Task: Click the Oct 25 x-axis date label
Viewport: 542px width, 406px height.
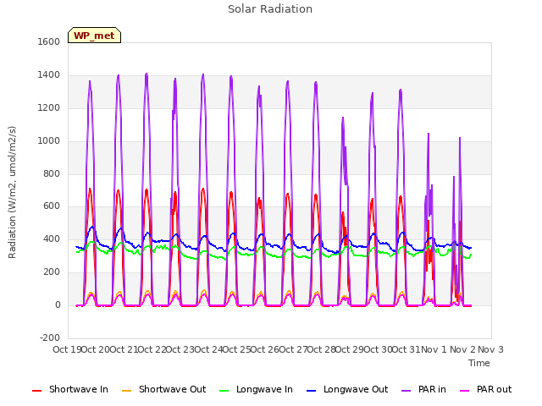Action: click(x=236, y=349)
